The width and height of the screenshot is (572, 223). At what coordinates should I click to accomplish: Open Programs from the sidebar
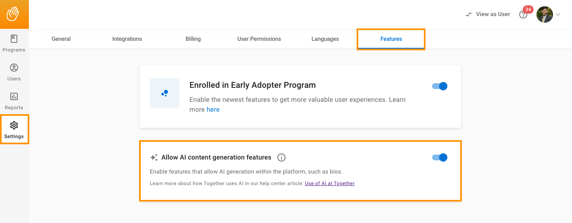[x=14, y=43]
